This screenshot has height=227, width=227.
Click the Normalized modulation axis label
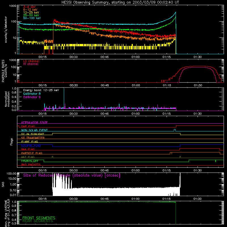click(x=7, y=99)
